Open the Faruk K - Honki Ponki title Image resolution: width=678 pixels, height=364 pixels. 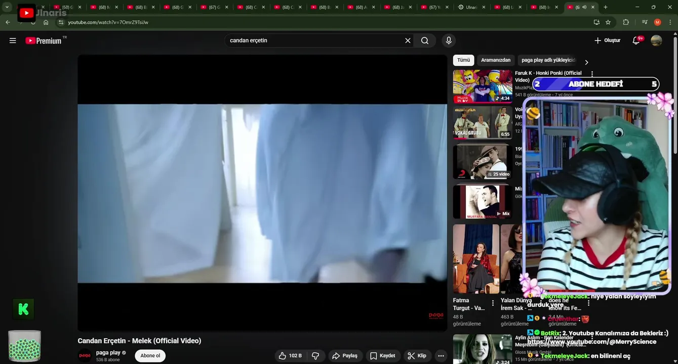coord(548,76)
